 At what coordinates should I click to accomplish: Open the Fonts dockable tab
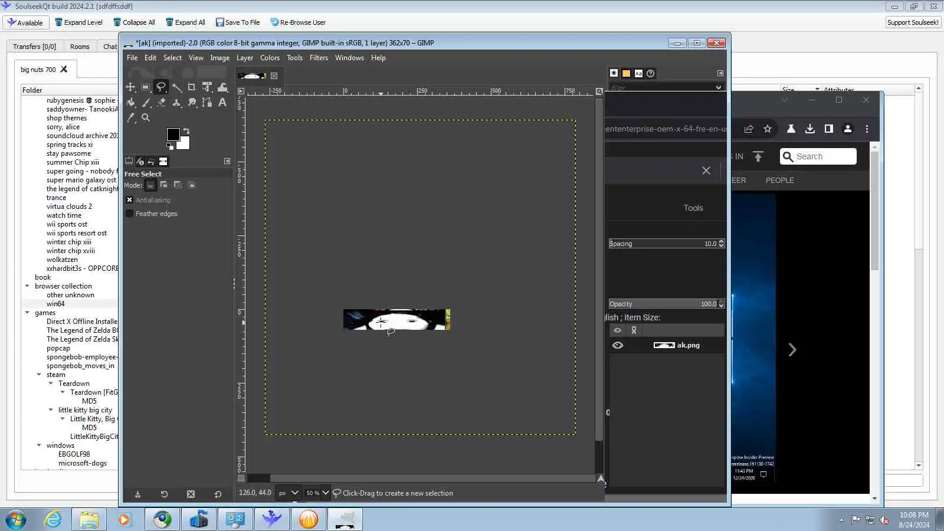[638, 73]
